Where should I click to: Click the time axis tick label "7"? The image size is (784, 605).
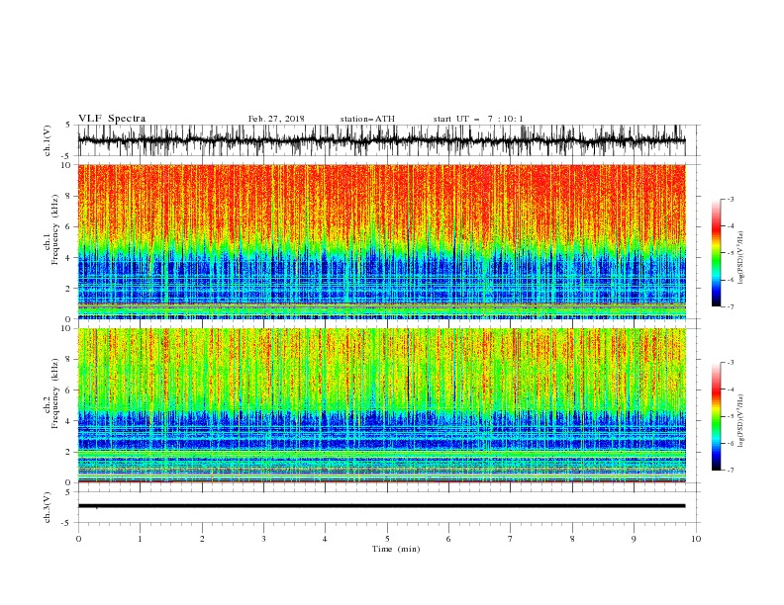tap(511, 539)
